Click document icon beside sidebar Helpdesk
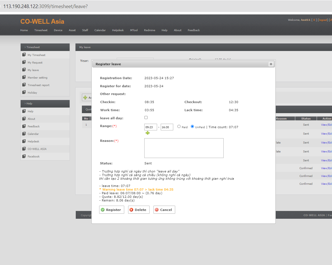This screenshot has width=332, height=265. pyautogui.click(x=24, y=141)
